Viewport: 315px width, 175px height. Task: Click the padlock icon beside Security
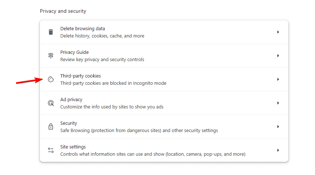pyautogui.click(x=51, y=126)
